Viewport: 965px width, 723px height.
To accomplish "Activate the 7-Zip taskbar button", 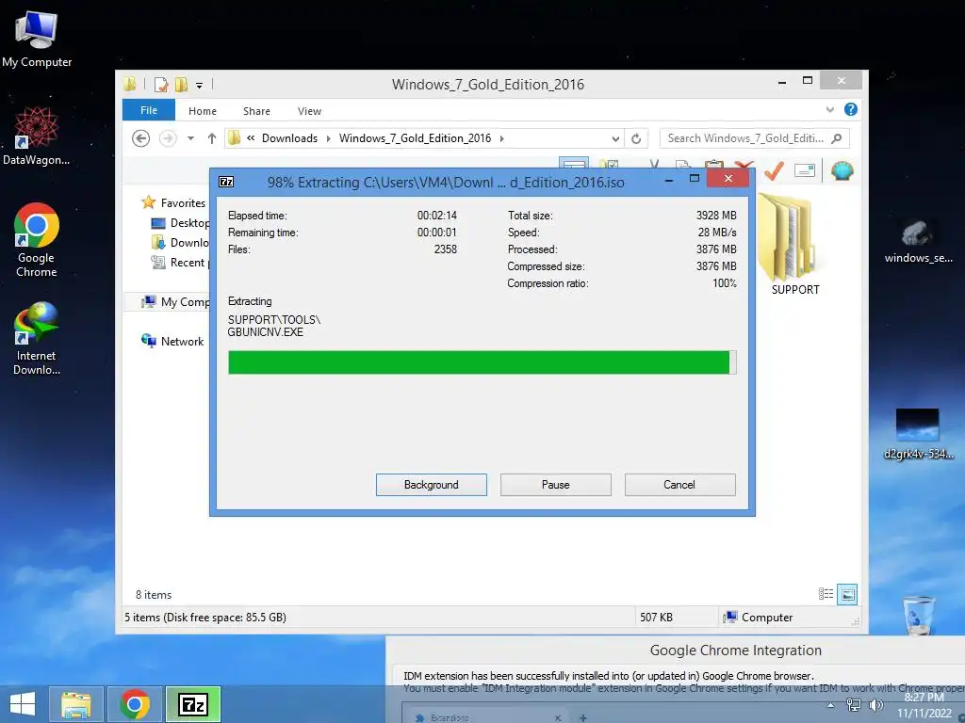I will click(x=193, y=704).
